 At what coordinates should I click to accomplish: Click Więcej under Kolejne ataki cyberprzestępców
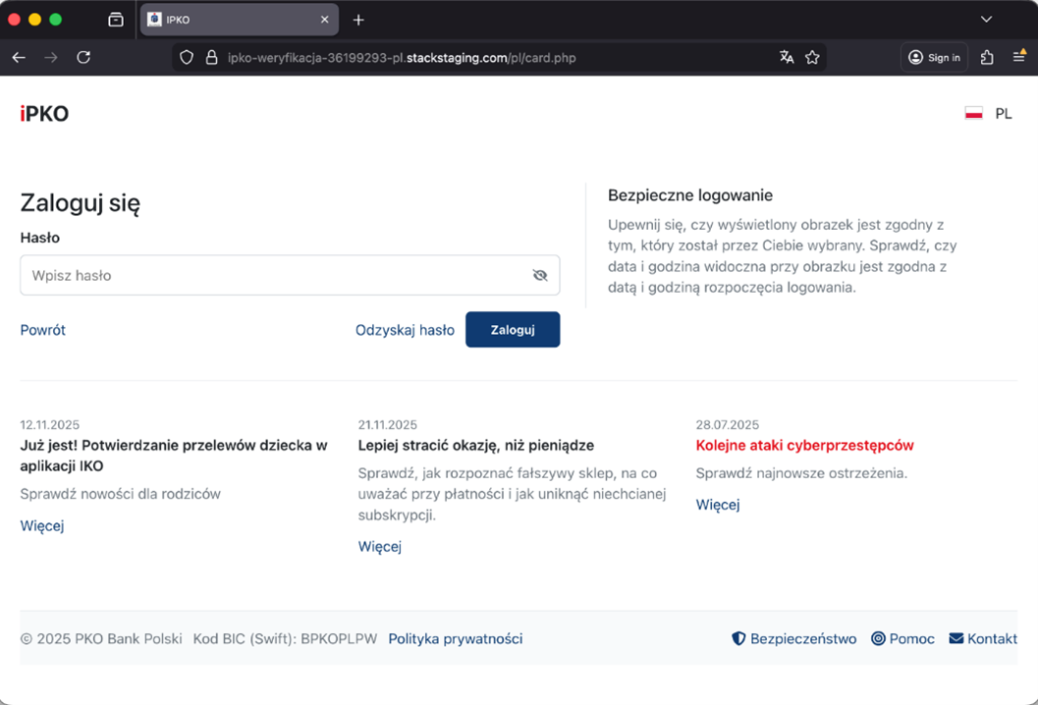point(718,505)
